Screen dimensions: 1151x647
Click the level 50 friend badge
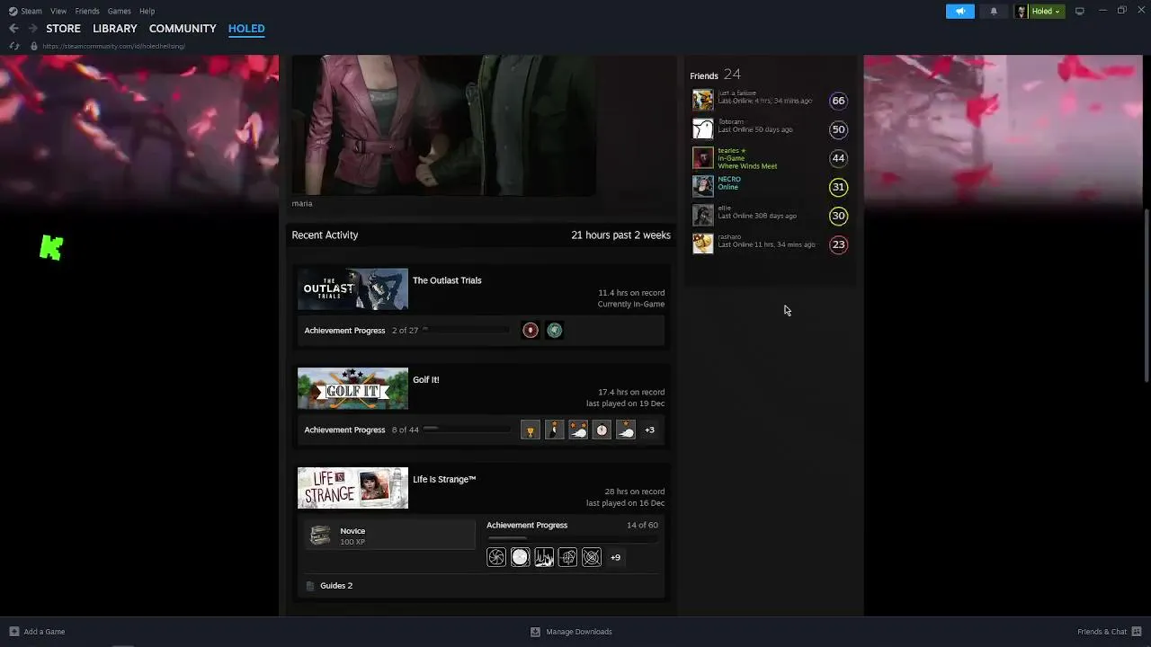click(838, 129)
